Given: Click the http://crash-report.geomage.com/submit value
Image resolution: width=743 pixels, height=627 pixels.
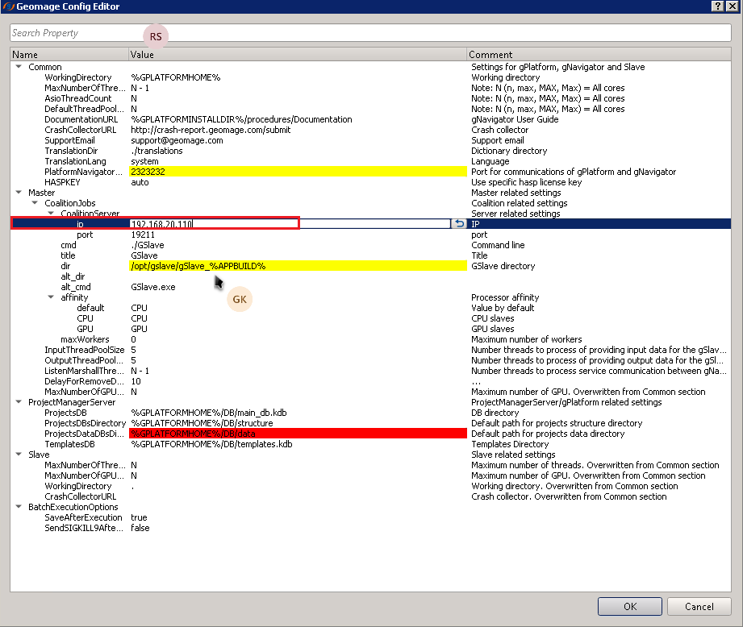Looking at the screenshot, I should [211, 130].
